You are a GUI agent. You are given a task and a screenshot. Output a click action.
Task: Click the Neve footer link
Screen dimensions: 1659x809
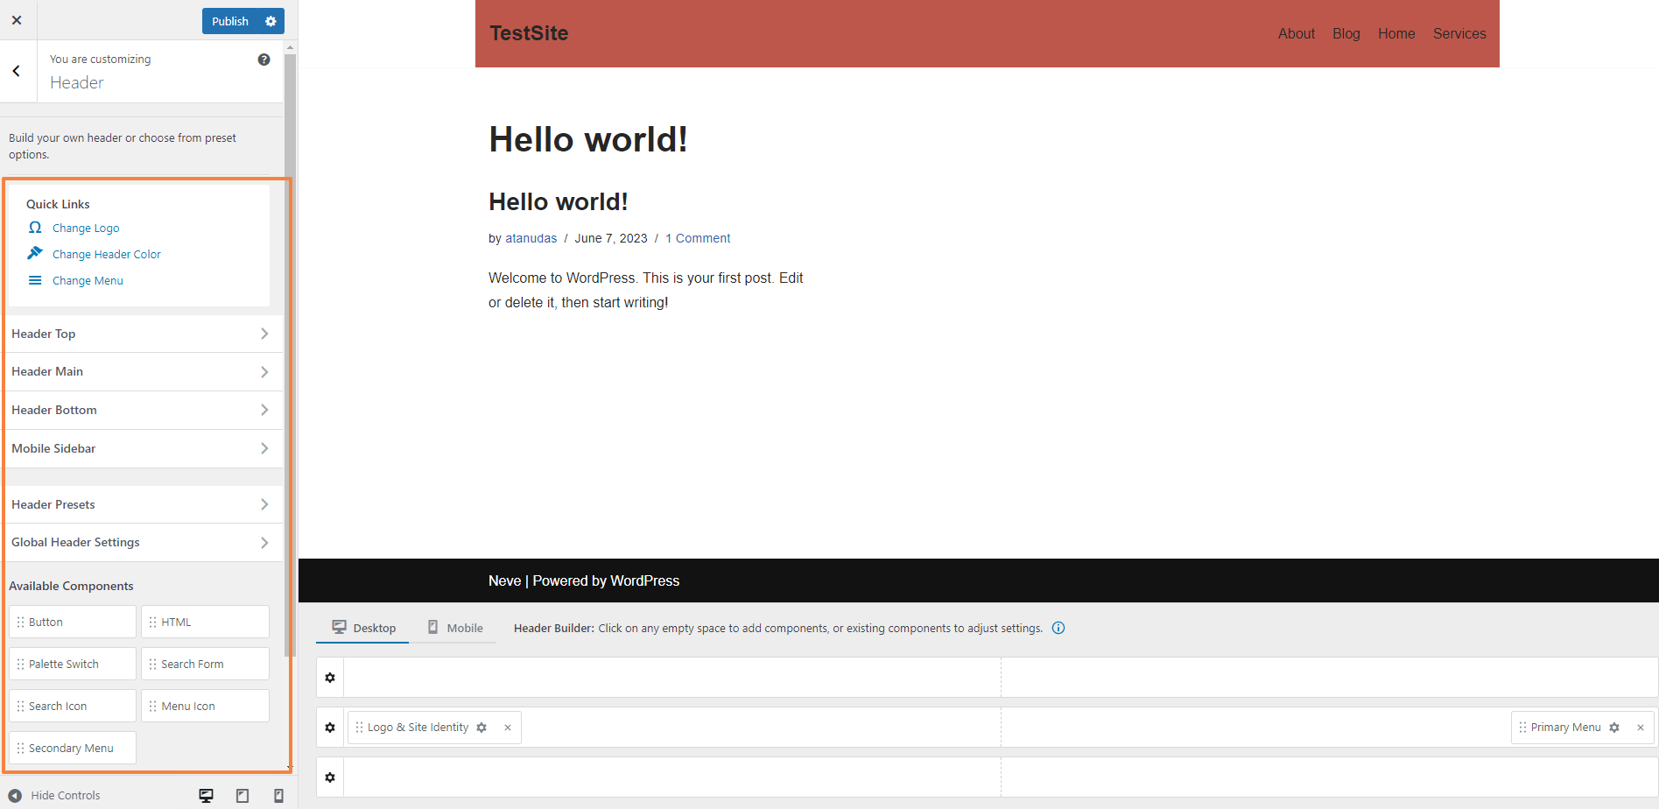pyautogui.click(x=504, y=580)
